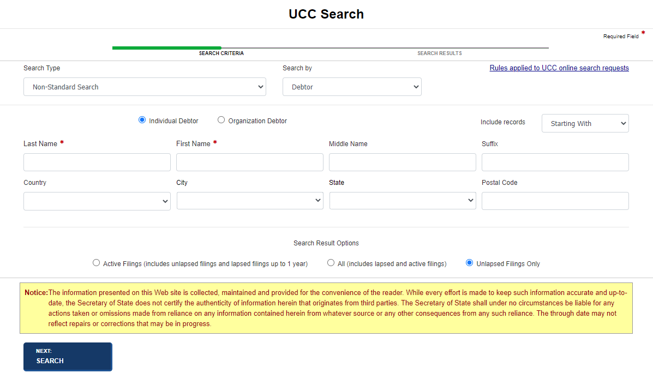Image resolution: width=653 pixels, height=379 pixels.
Task: Choose Active Filings search result option
Action: (x=96, y=262)
